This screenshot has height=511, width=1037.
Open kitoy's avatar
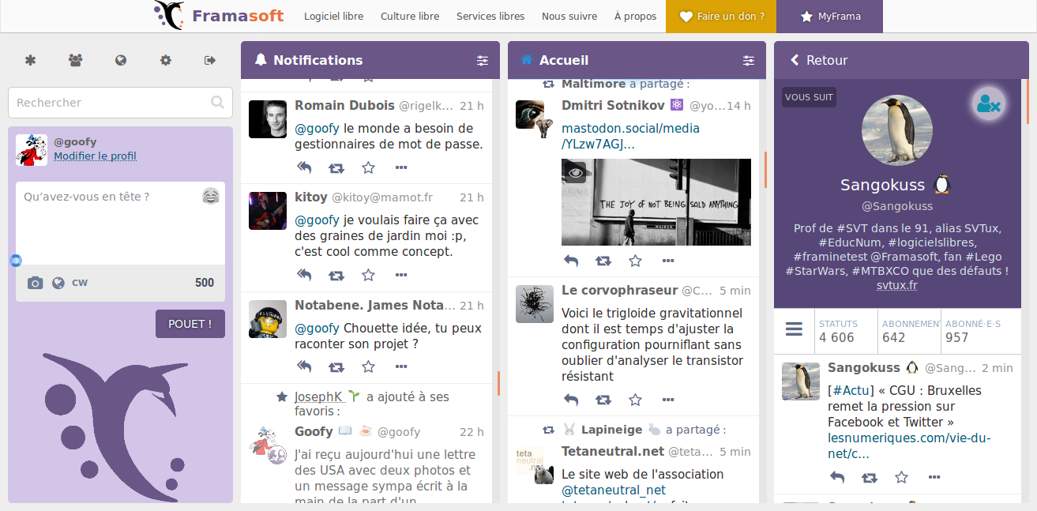[x=268, y=211]
